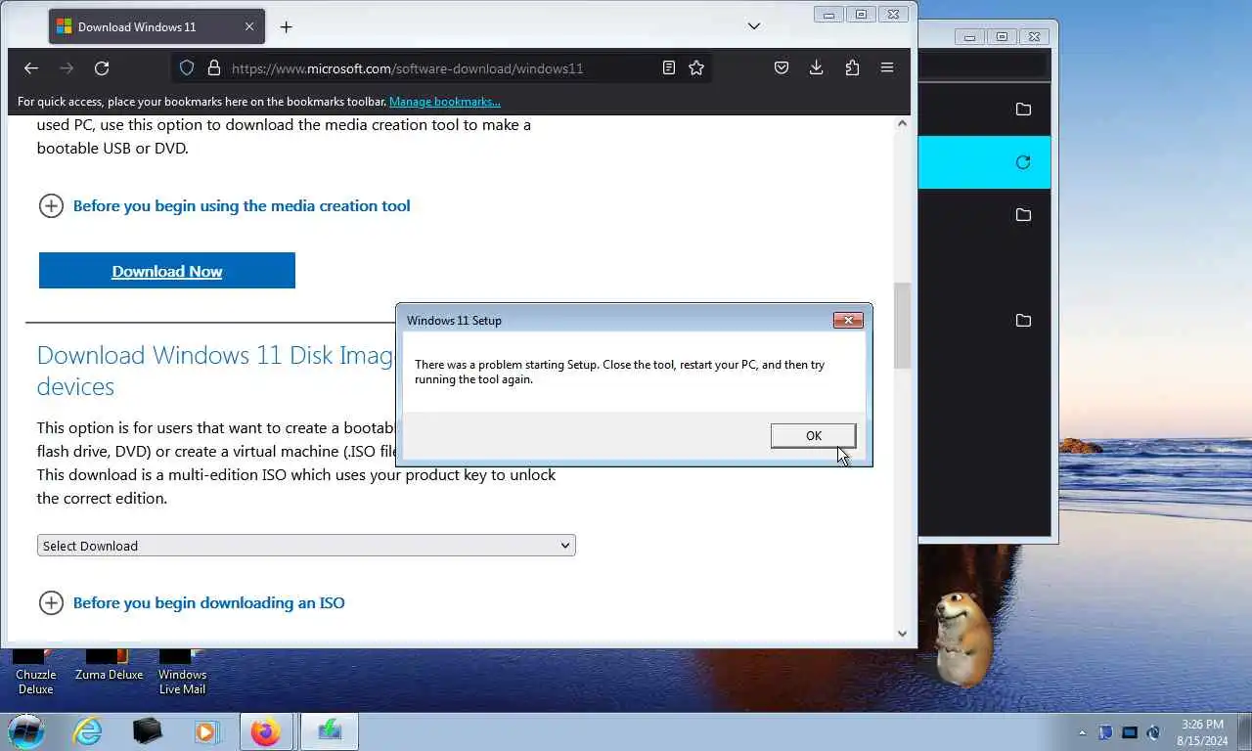Click the top folder icon in the background window
This screenshot has height=751, width=1252.
point(1023,110)
